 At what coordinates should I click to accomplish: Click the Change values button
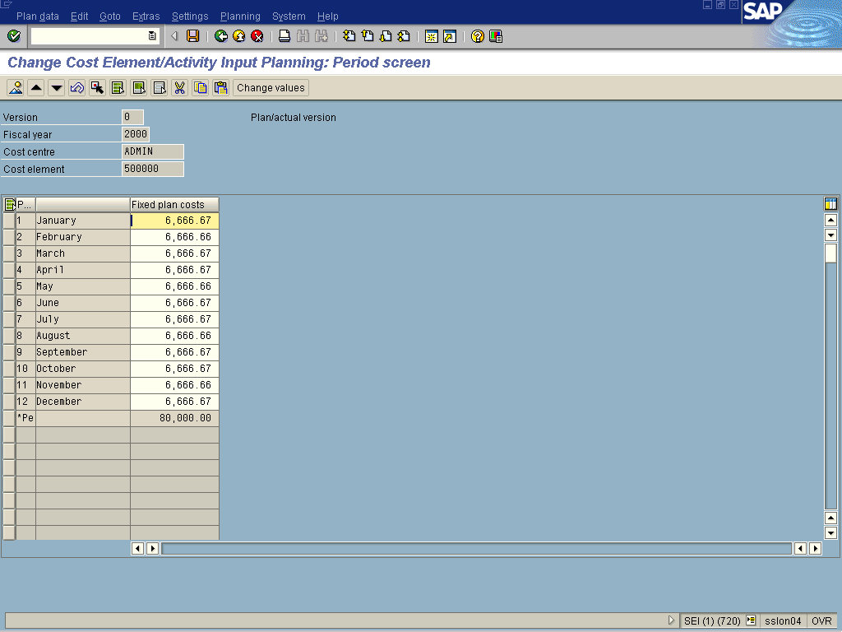point(271,88)
